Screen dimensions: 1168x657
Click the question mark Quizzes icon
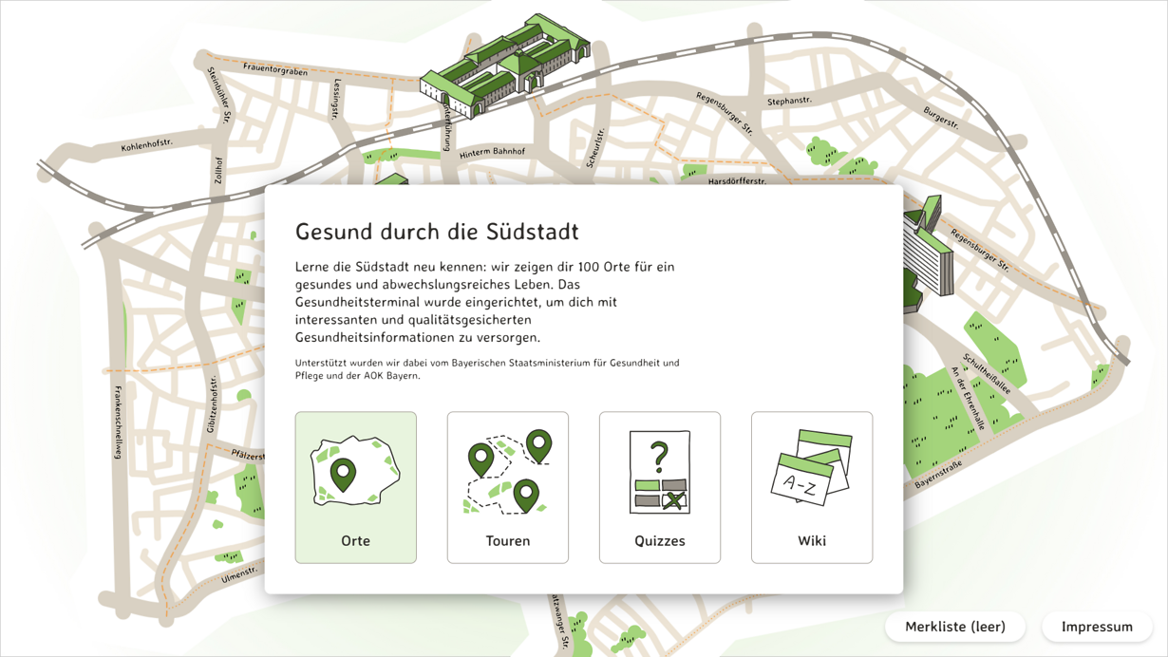[x=660, y=472]
